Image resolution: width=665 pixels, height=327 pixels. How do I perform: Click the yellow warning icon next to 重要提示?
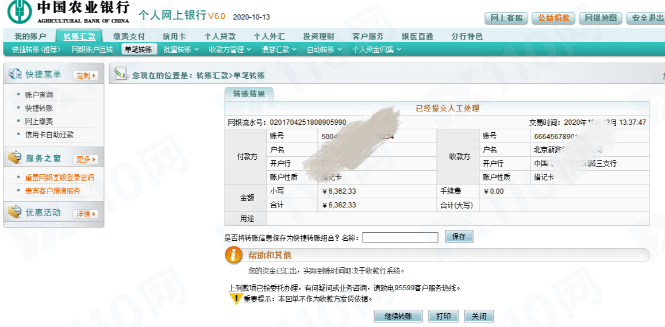click(x=236, y=299)
